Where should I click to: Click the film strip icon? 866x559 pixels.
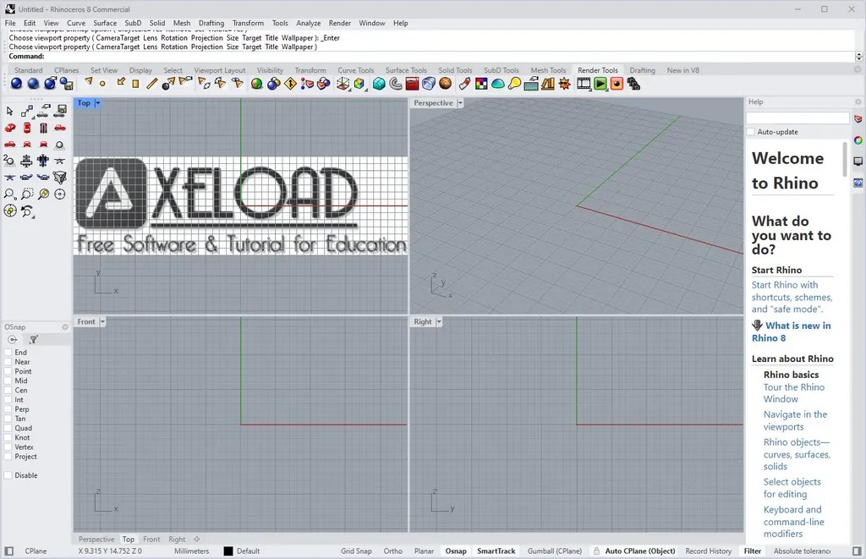(x=584, y=84)
